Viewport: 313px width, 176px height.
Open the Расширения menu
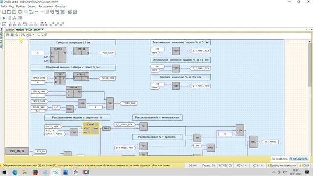(45, 6)
